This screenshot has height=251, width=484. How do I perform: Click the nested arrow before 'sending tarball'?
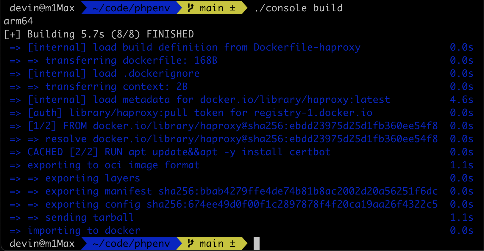[33, 218]
